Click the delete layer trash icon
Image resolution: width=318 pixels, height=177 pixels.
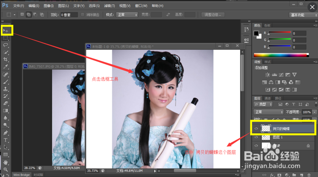tap(309, 175)
